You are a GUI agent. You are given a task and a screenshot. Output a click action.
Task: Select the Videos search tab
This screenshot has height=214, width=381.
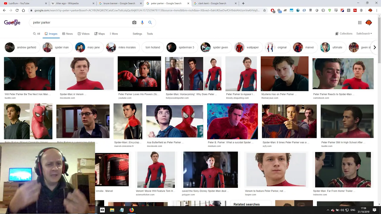[x=83, y=34]
